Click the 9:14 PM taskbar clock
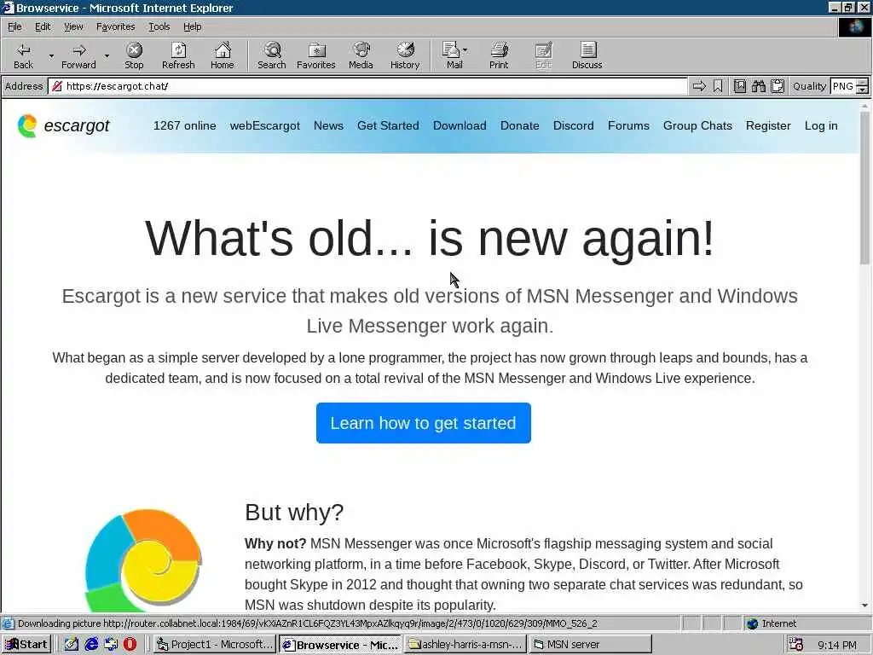This screenshot has width=873, height=655. click(837, 645)
